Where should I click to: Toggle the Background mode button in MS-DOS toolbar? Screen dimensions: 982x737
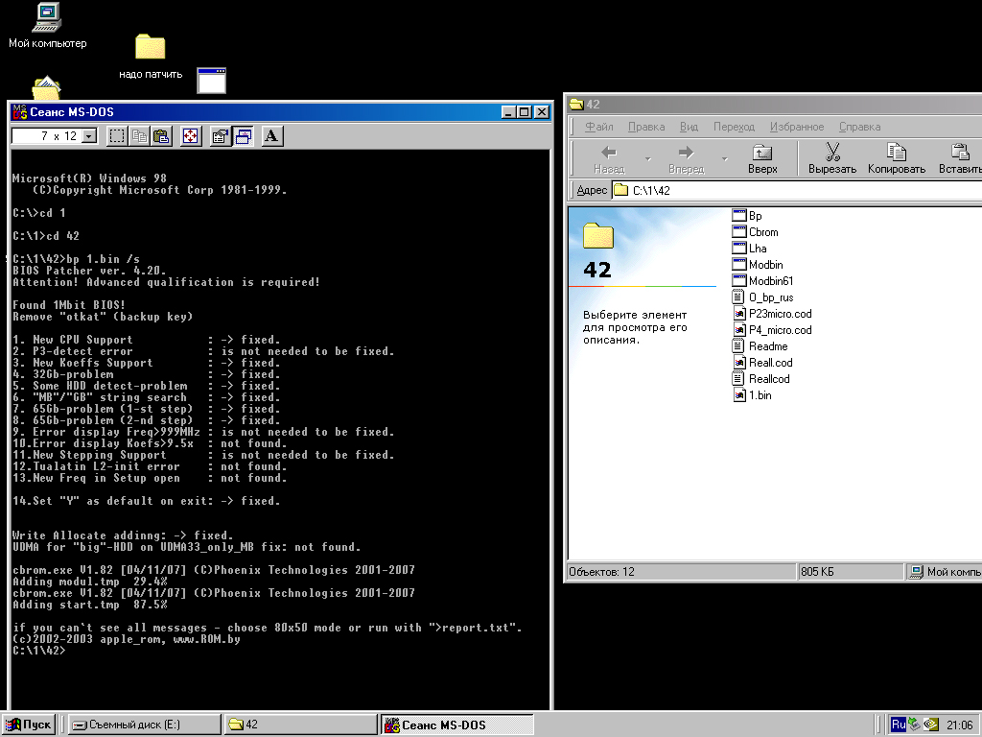pos(242,136)
